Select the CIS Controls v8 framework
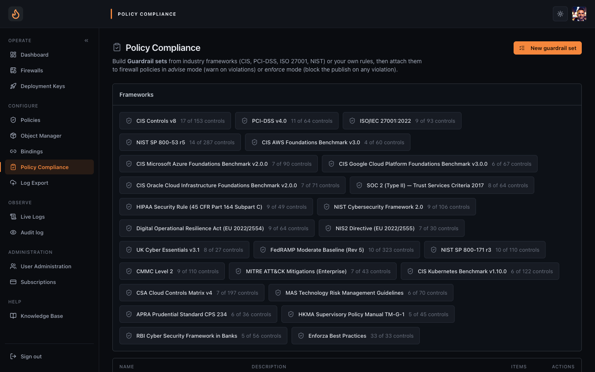This screenshot has height=372, width=595. [x=175, y=121]
